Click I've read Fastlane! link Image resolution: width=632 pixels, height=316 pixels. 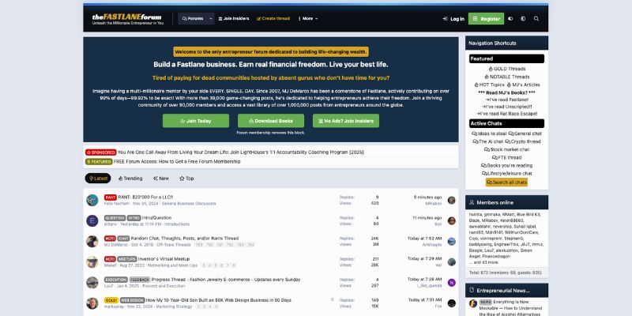pos(506,100)
